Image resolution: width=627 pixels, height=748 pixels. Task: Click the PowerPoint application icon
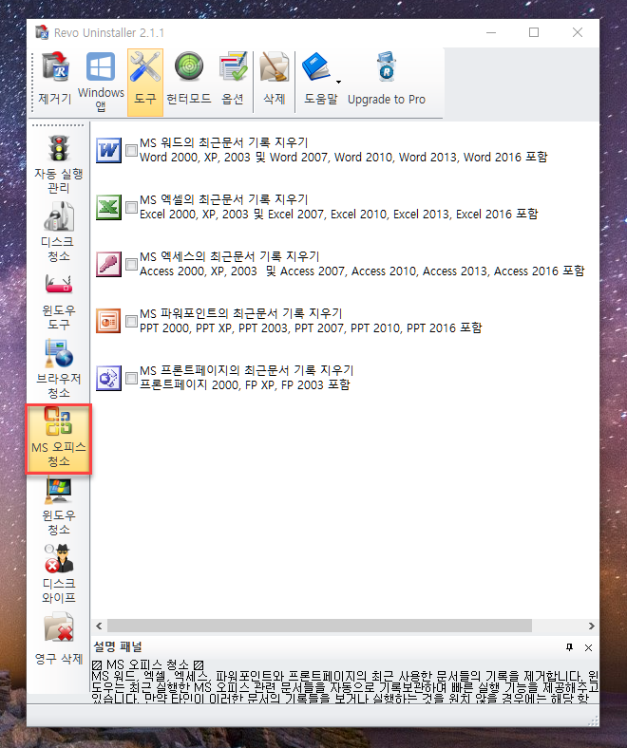(x=108, y=321)
